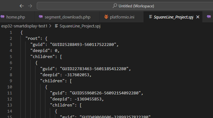
Task: Close the SquareLine_Project.spj tab
Action: tap(198, 17)
